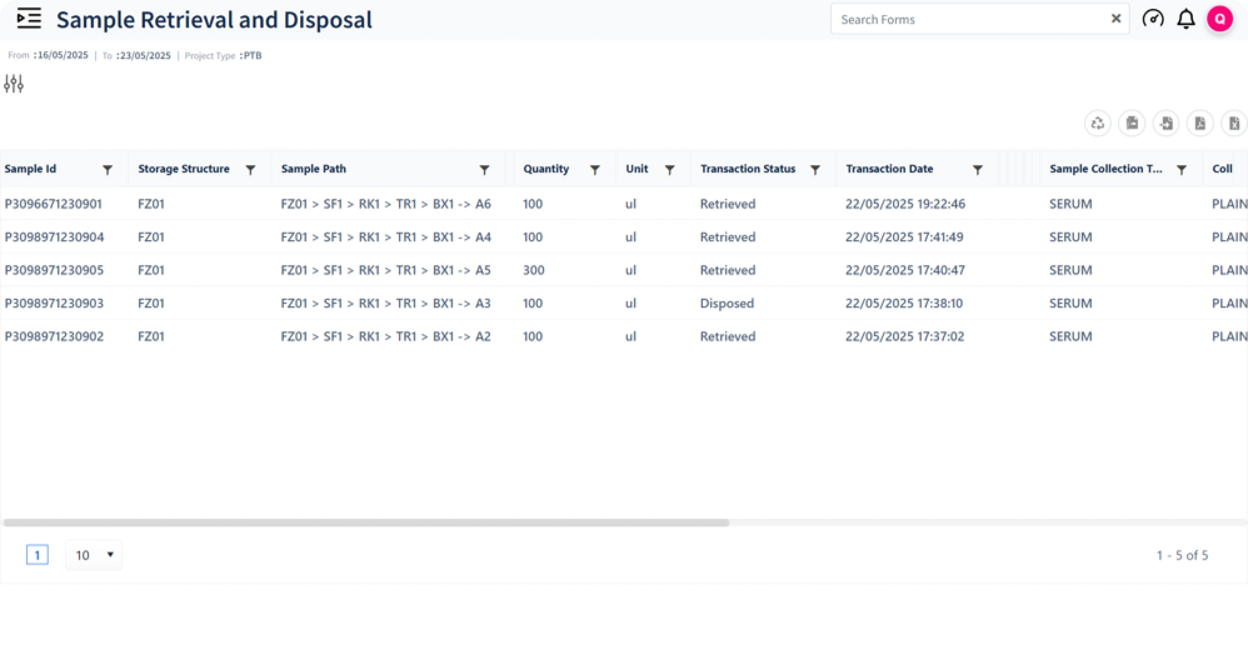Open the user profile avatar Q
Image resolution: width=1248 pixels, height=659 pixels.
(1220, 19)
